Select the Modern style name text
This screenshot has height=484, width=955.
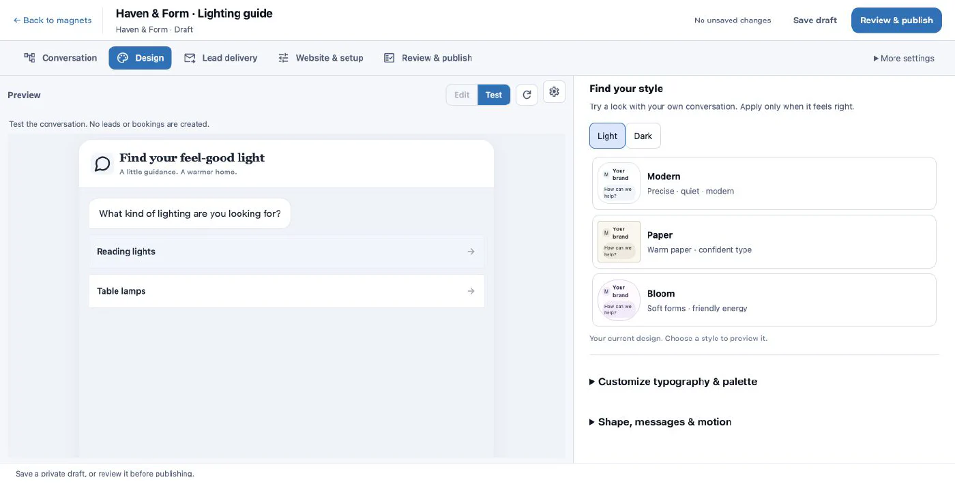point(664,177)
